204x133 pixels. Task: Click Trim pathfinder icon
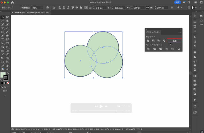(x=154, y=49)
